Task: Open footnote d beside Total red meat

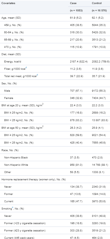Action: pyautogui.click(x=37, y=75)
